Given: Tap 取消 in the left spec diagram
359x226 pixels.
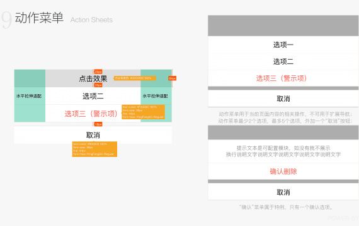Looking at the screenshot, I should (93, 135).
